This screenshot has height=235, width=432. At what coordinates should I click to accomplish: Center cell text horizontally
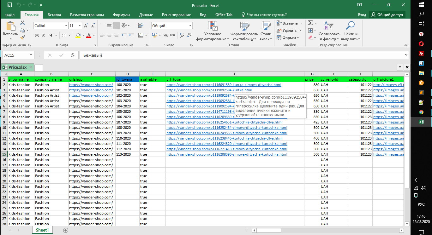[x=109, y=35]
